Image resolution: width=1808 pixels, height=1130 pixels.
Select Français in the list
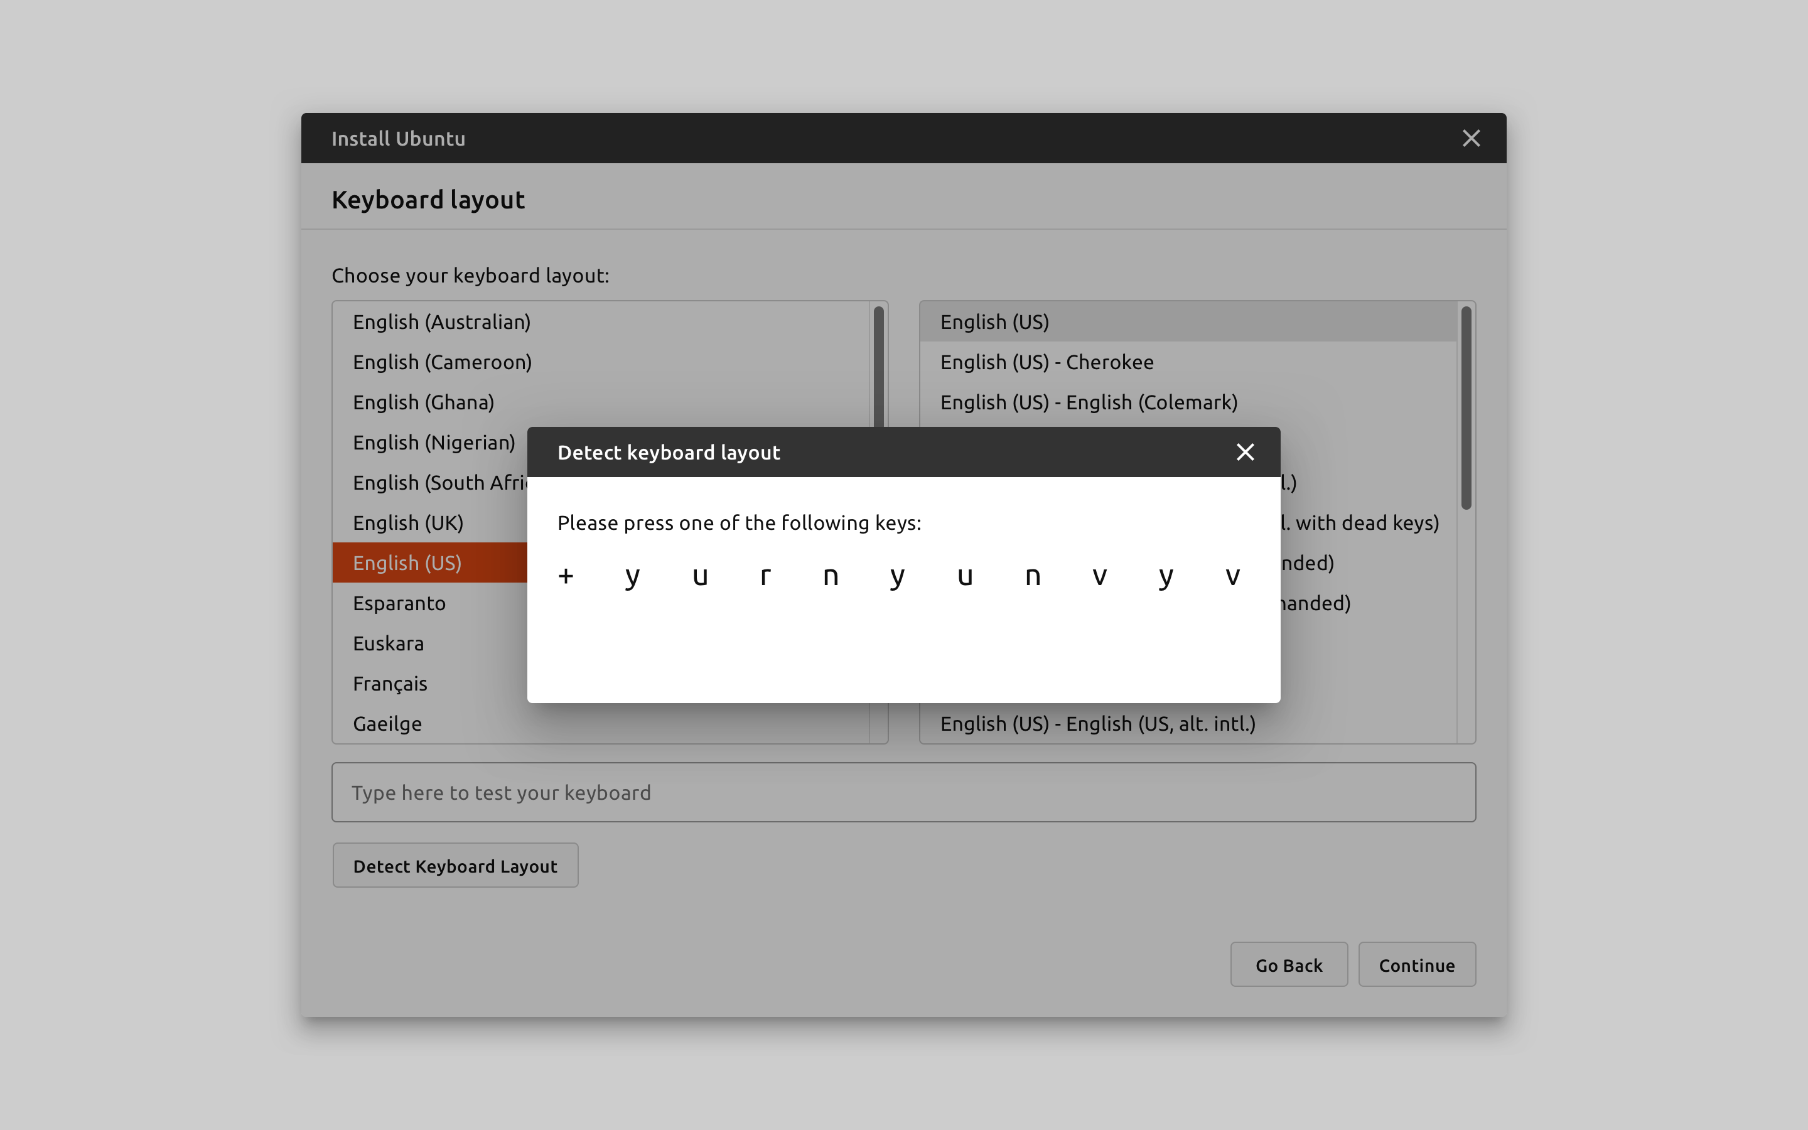(390, 684)
